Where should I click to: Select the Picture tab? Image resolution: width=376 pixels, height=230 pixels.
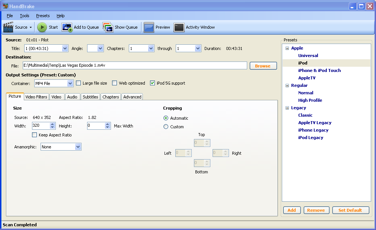click(x=15, y=96)
